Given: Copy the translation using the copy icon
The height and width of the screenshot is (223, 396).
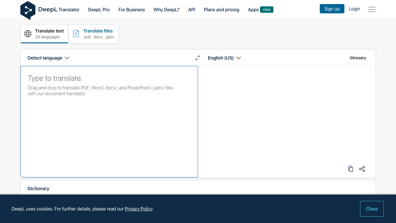Looking at the screenshot, I should pos(350,169).
